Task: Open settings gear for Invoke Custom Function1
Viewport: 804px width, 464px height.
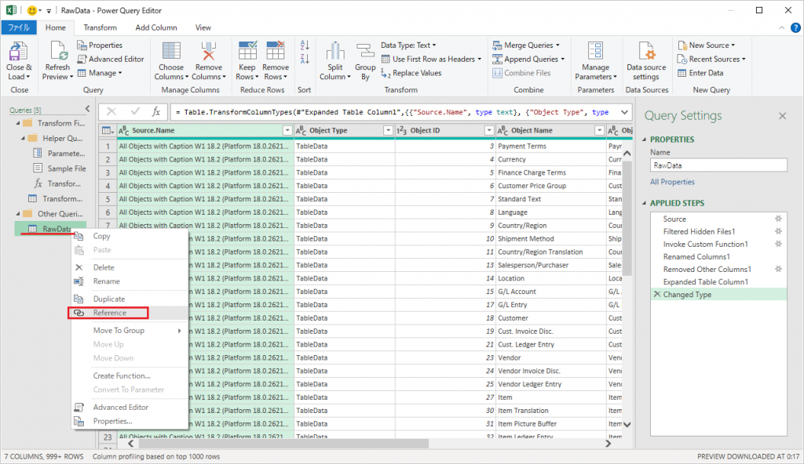Action: (x=778, y=245)
